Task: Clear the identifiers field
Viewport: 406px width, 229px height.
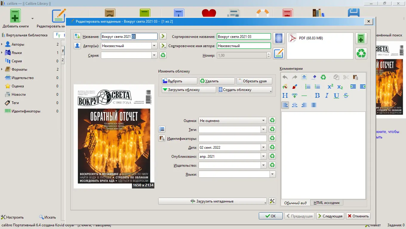Action: 272,138
